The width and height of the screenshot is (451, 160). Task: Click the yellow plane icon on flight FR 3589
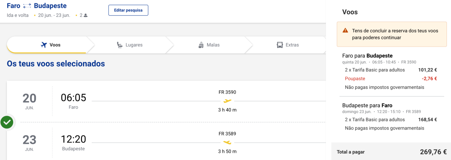[x=227, y=142]
